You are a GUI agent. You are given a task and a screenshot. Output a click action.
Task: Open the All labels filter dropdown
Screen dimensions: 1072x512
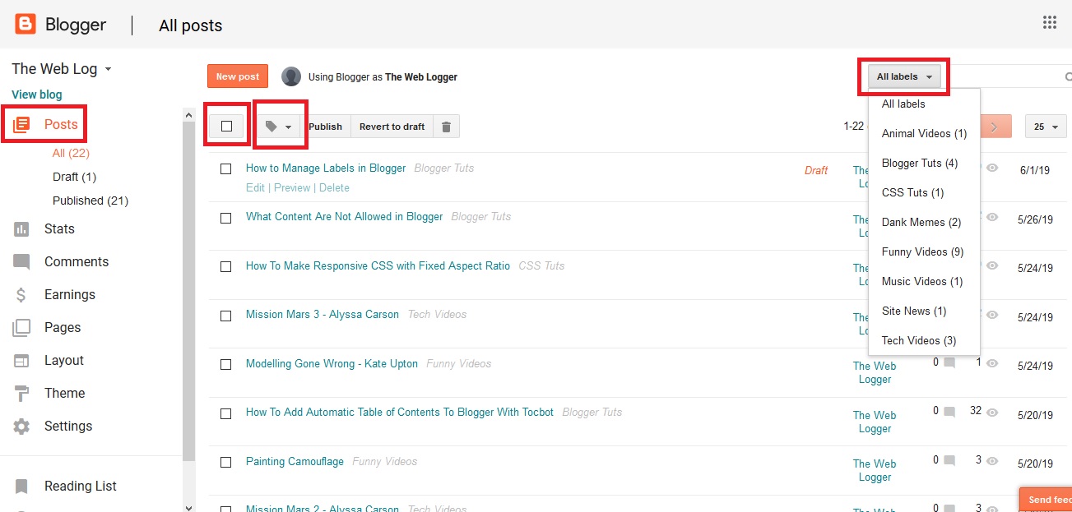point(902,76)
